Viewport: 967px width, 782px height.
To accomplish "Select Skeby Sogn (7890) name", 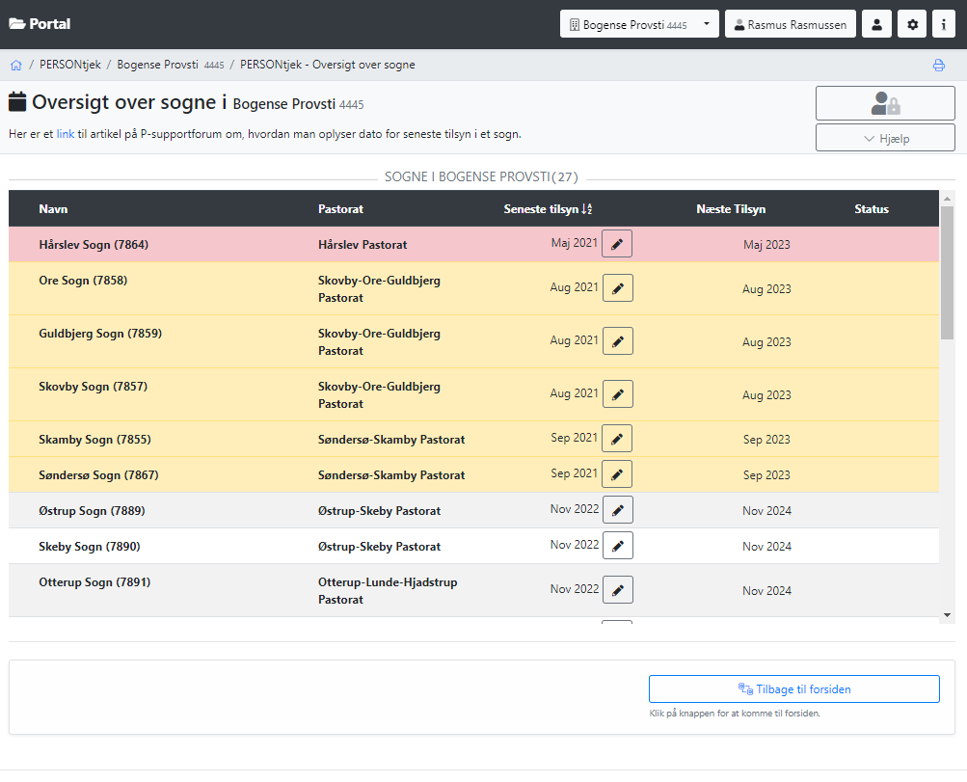I will pyautogui.click(x=90, y=547).
